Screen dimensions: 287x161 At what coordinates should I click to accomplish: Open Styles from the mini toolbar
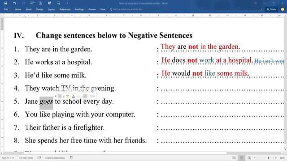tap(92, 96)
